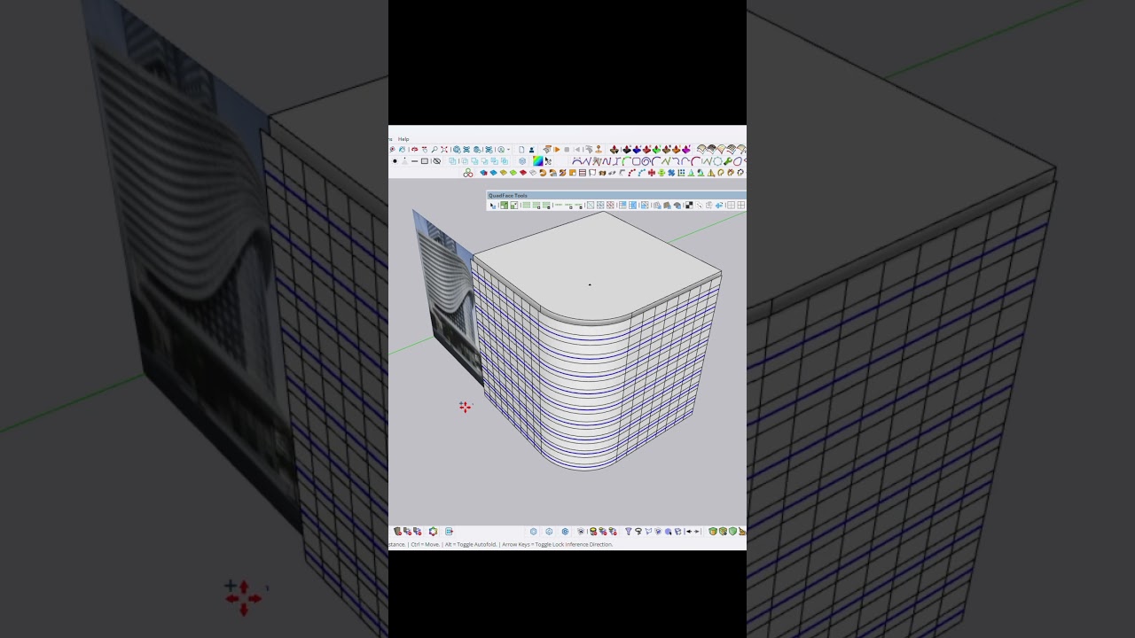1135x638 pixels.
Task: Click QuadFace Select Ring icon
Action: pyautogui.click(x=526, y=206)
